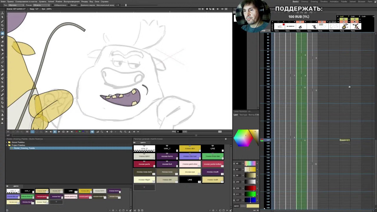Click Col7 thumbnail in xsheet header
The width and height of the screenshot is (377, 212).
tap(345, 26)
